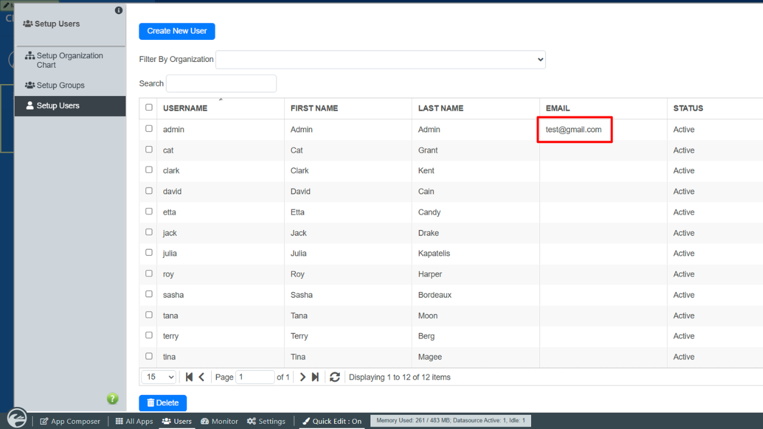Toggle Quick Edit mode in bottom bar

coord(332,421)
